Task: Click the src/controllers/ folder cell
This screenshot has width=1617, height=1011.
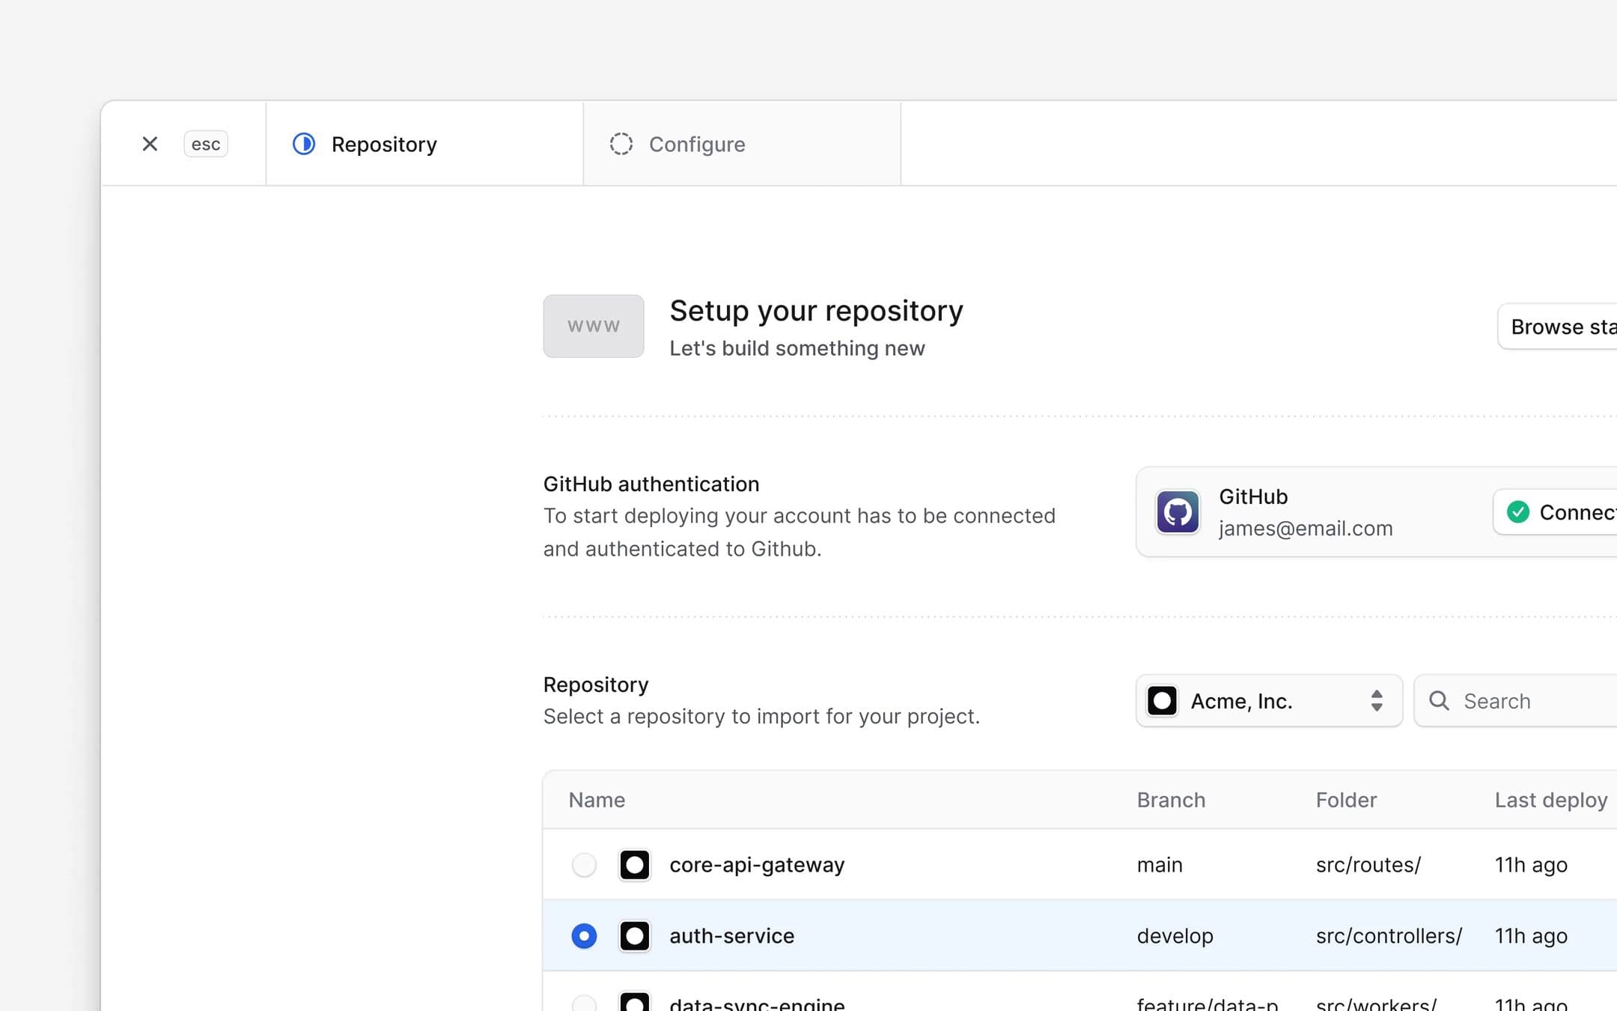Action: [x=1389, y=936]
